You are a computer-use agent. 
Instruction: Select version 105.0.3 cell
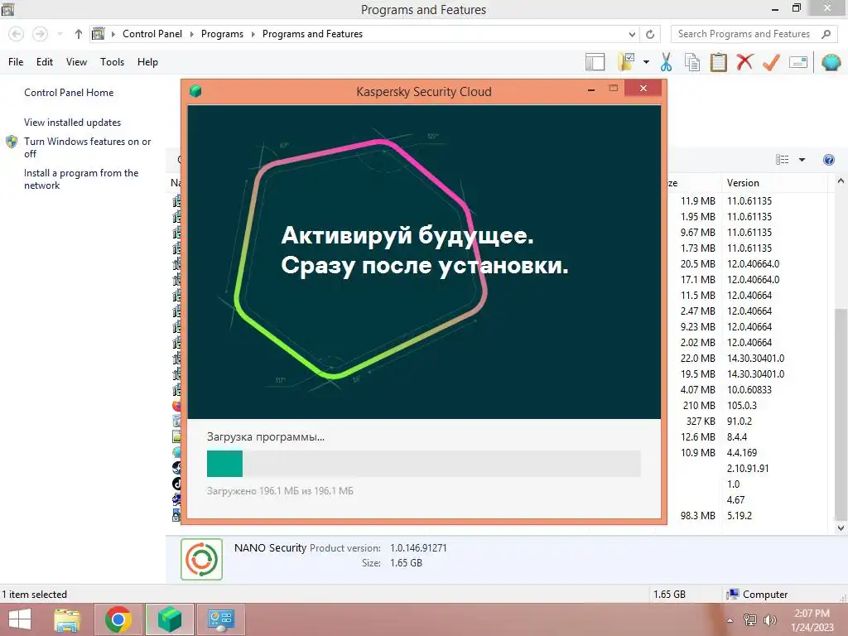(742, 406)
